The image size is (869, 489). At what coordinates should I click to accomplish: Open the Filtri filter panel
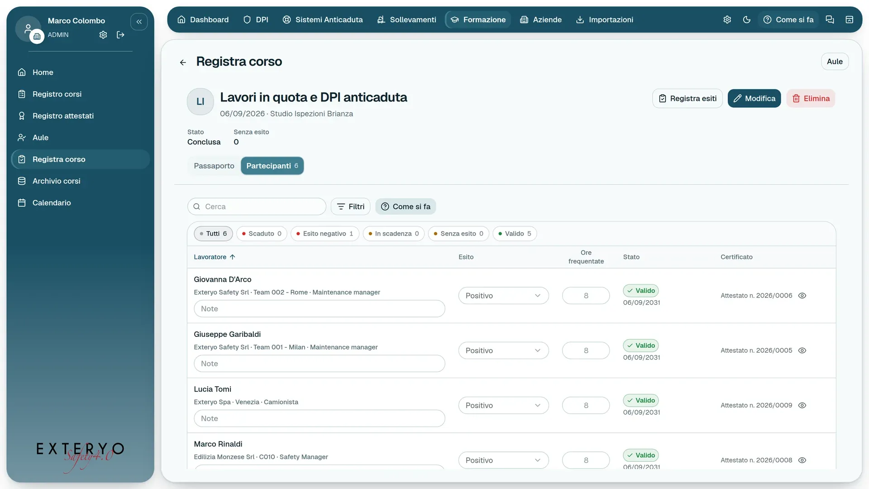pyautogui.click(x=351, y=206)
